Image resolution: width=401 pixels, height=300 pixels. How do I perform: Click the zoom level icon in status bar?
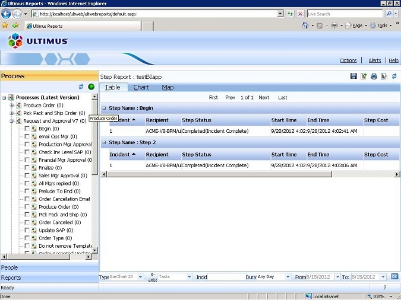pyautogui.click(x=370, y=296)
